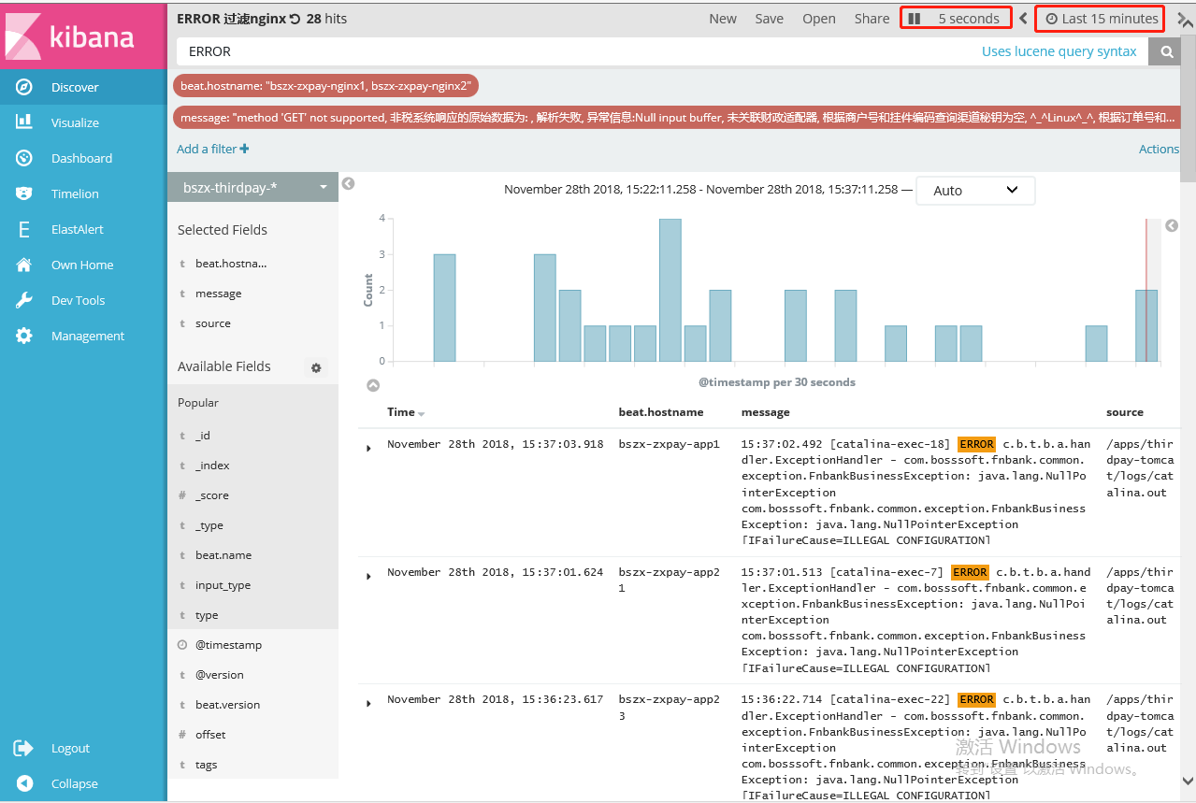Open the bszx-thirdpay-* index pattern dropdown
The image size is (1196, 803).
[x=252, y=187]
